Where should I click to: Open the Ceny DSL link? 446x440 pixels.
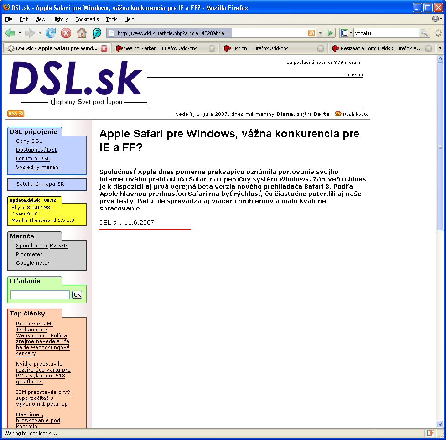[x=29, y=141]
